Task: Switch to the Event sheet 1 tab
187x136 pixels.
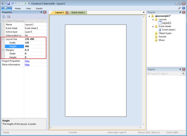Action: 78,12
